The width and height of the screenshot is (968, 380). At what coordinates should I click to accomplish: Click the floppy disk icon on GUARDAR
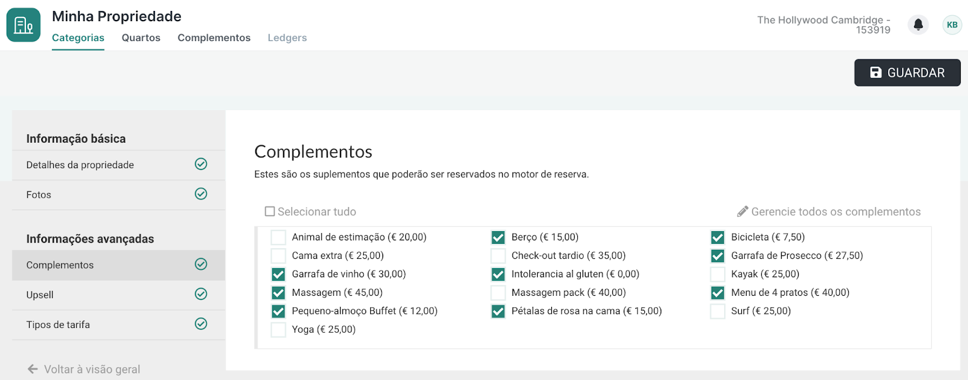875,73
